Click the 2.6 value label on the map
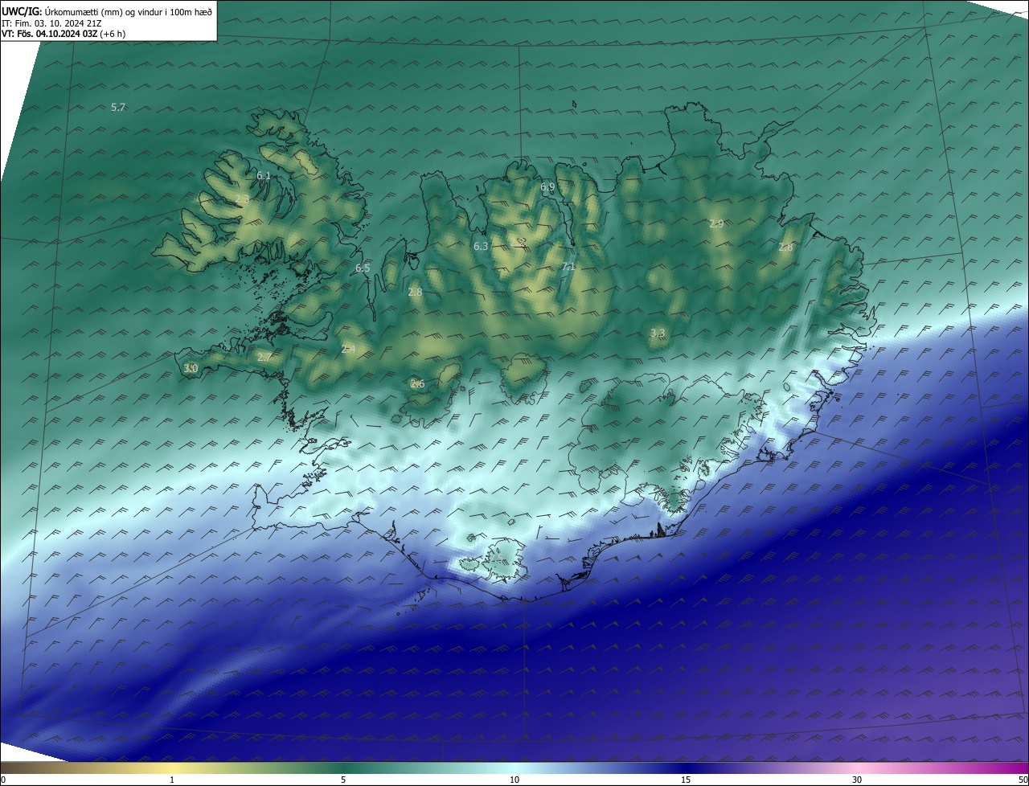The image size is (1029, 786). pos(417,384)
